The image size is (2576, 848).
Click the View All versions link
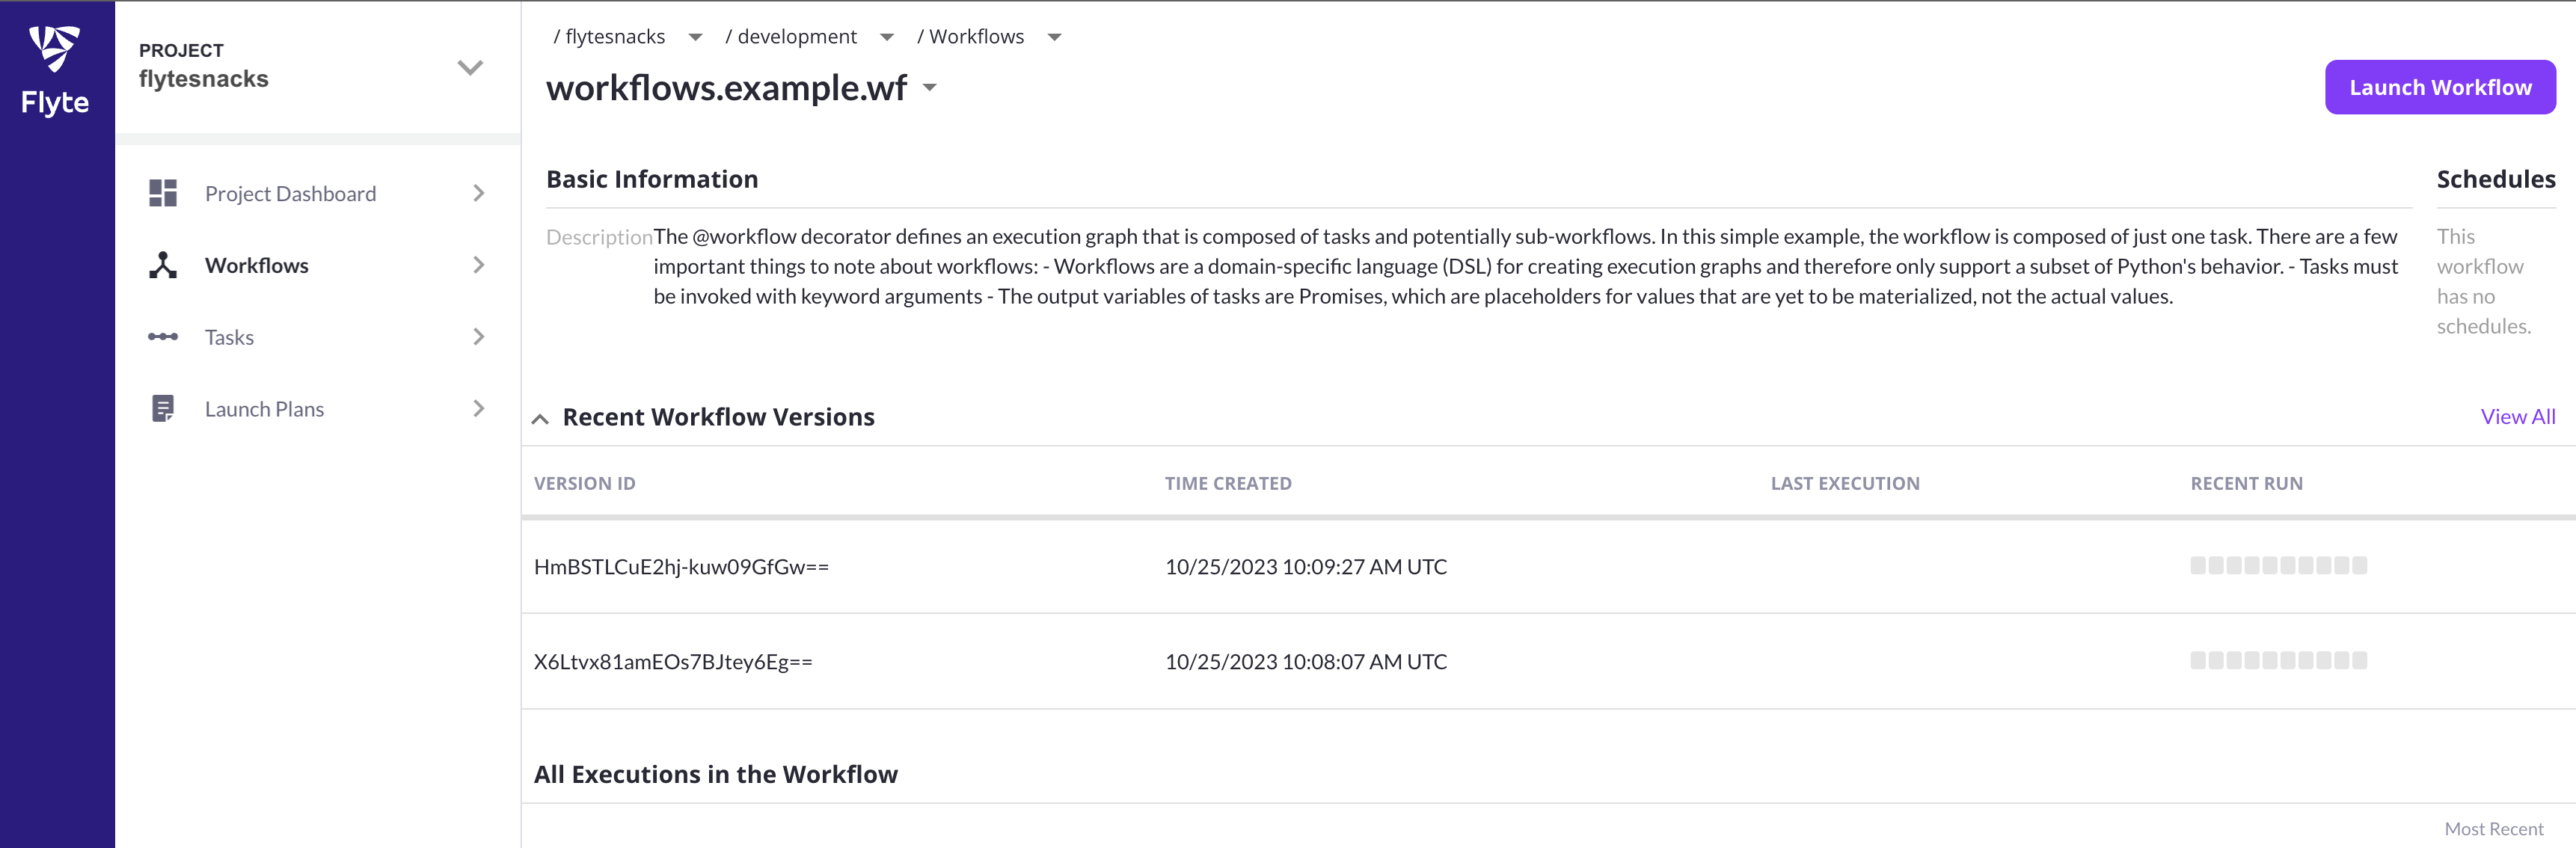(x=2517, y=417)
